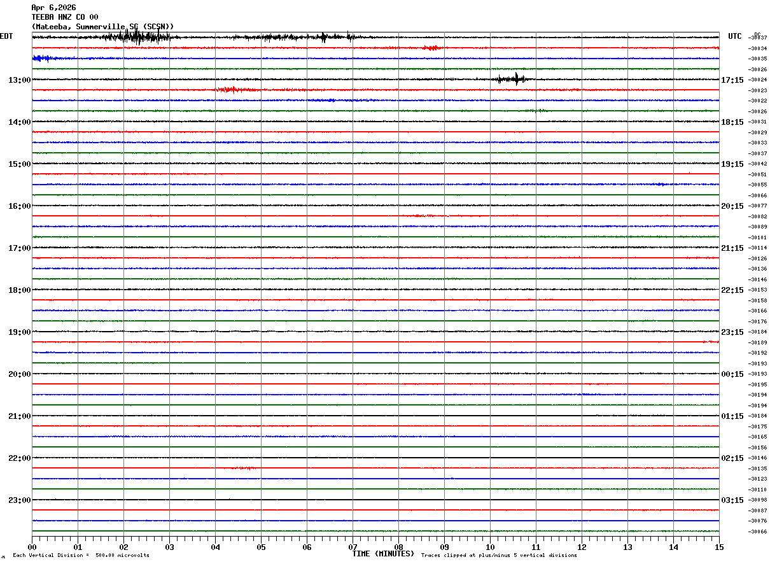Click the '19:00' EDT time label

(19, 332)
